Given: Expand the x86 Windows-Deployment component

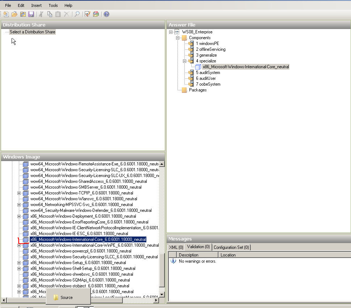Looking at the screenshot, I should (x=19, y=217).
